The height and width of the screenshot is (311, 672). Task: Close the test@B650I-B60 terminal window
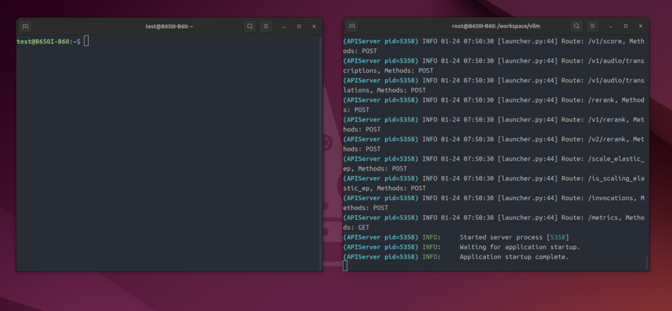click(x=314, y=27)
